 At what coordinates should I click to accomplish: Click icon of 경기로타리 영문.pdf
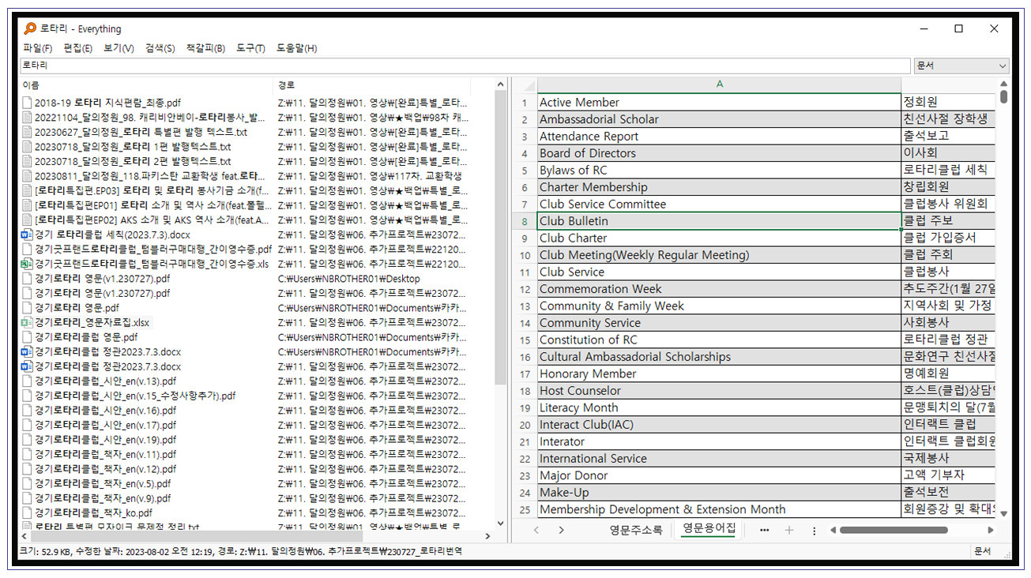[x=27, y=307]
